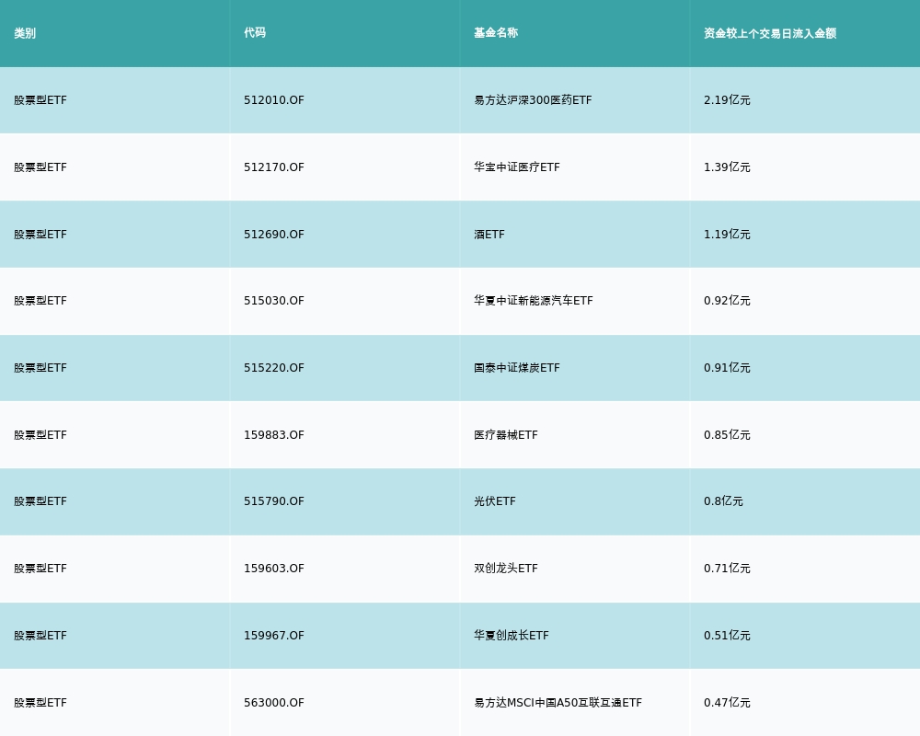Click the 0.85亿元 inflow value
This screenshot has width=920, height=736.
click(x=727, y=435)
